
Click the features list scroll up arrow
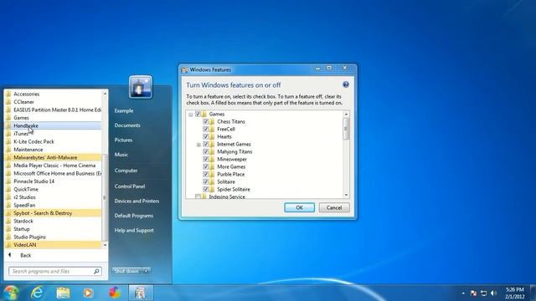pos(346,114)
